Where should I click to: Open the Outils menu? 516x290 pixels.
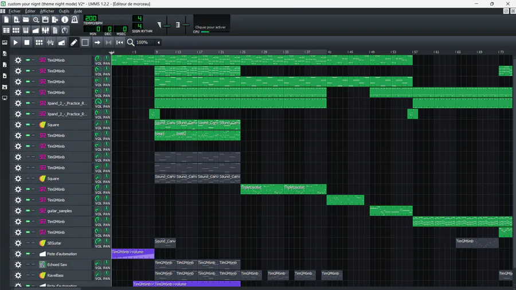64,11
